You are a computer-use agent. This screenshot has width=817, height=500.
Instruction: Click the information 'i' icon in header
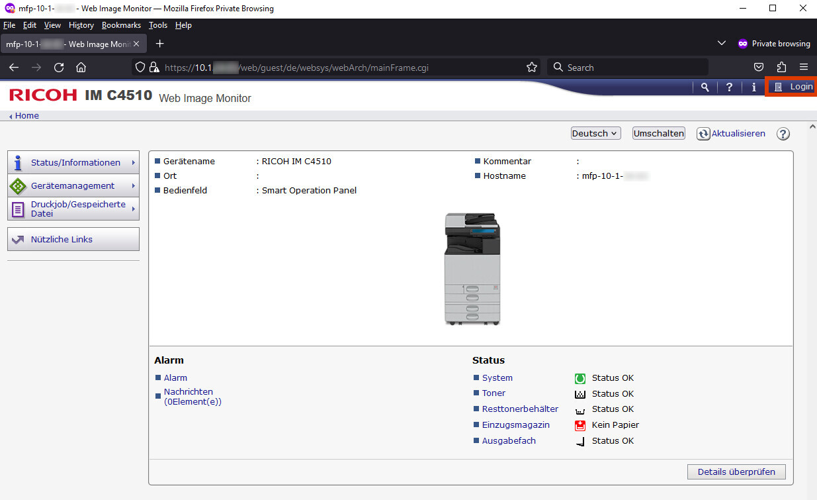coord(753,87)
